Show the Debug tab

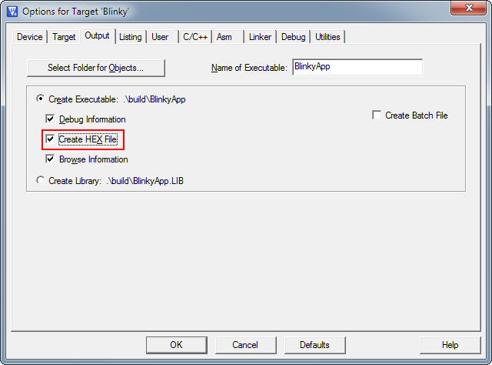click(293, 37)
